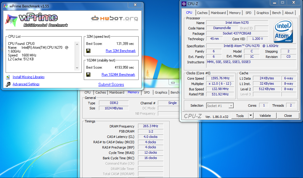Switch to the Caches tab in front CPU-Z

point(202,13)
